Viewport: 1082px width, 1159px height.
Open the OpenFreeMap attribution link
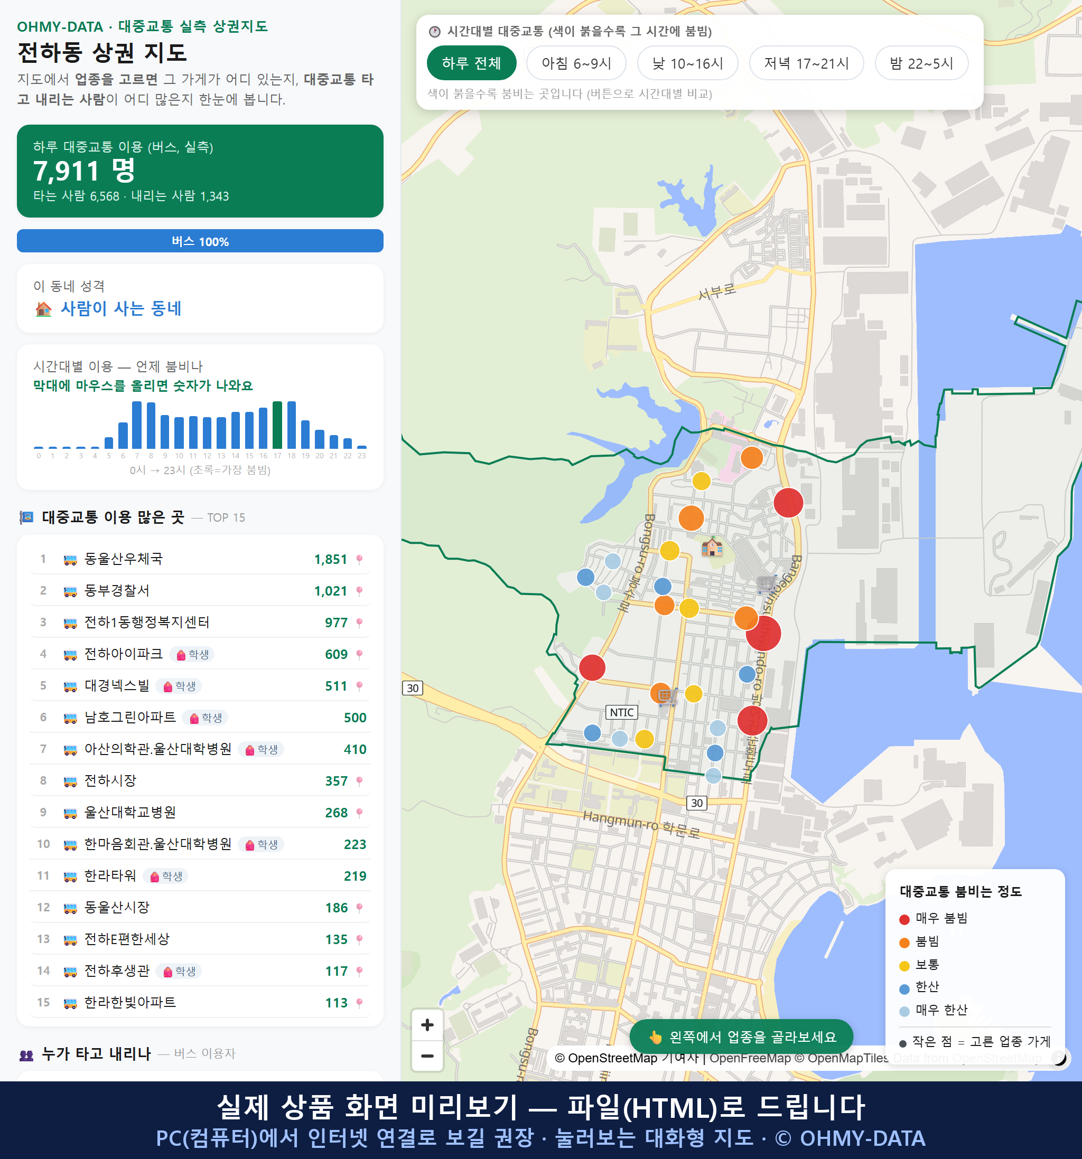click(x=750, y=1058)
